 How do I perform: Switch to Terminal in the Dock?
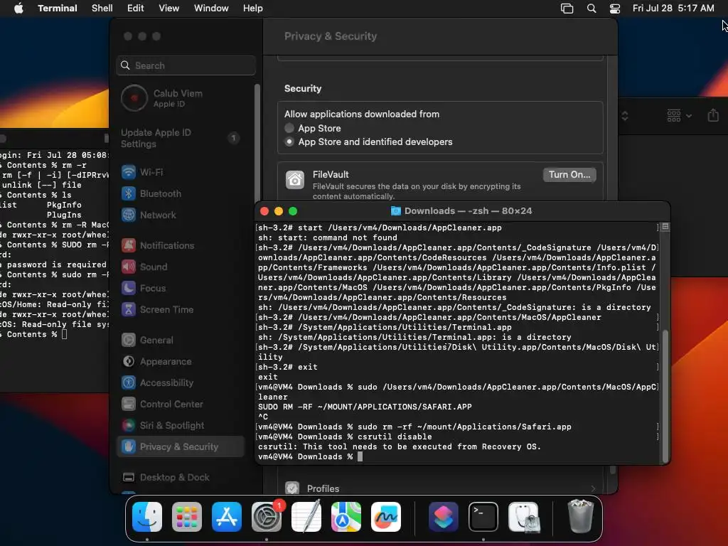tap(483, 517)
